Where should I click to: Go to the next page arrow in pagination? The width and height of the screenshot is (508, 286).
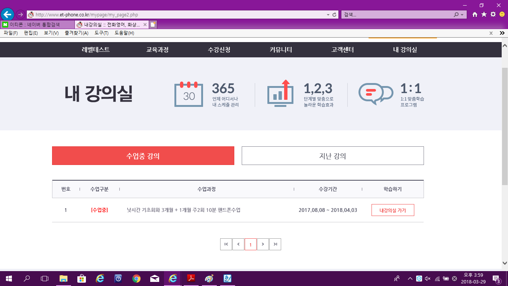[263, 244]
